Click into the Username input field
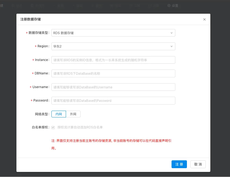The height and width of the screenshot is (177, 230). tap(113, 87)
